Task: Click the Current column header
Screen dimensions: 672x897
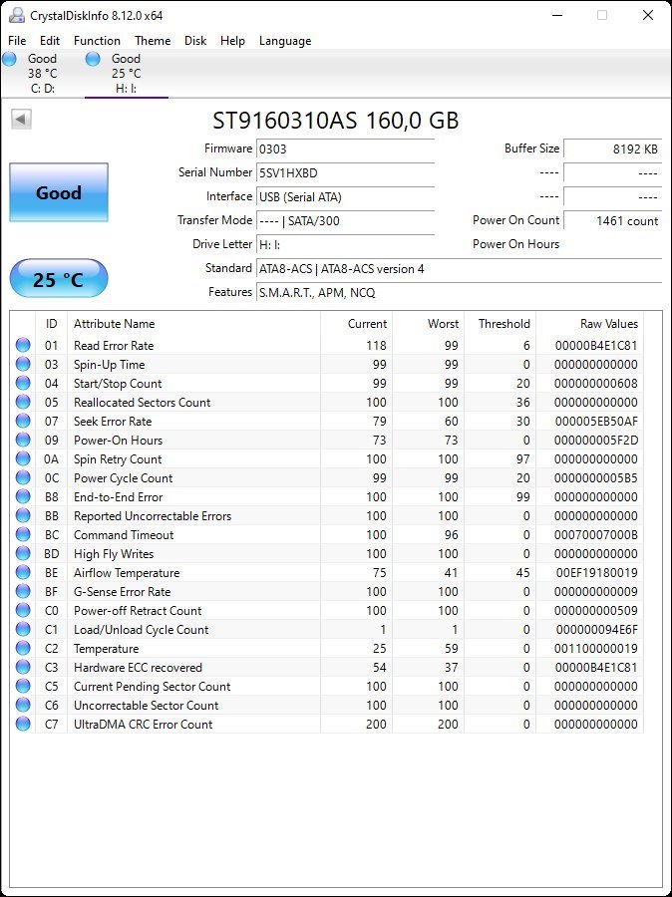Action: [x=356, y=323]
